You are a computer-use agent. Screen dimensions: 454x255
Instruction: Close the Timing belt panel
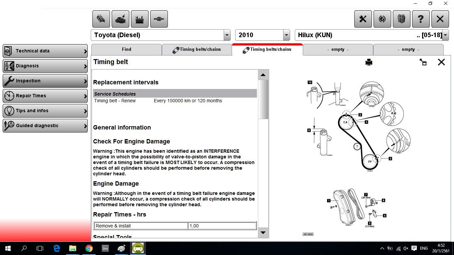click(x=441, y=62)
